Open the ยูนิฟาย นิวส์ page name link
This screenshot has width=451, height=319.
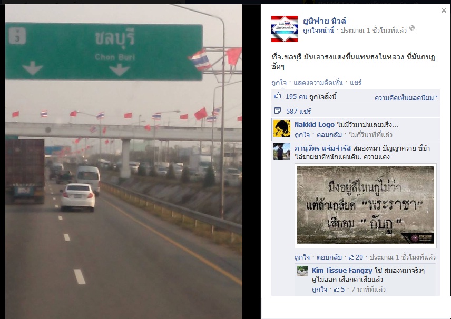(x=325, y=21)
